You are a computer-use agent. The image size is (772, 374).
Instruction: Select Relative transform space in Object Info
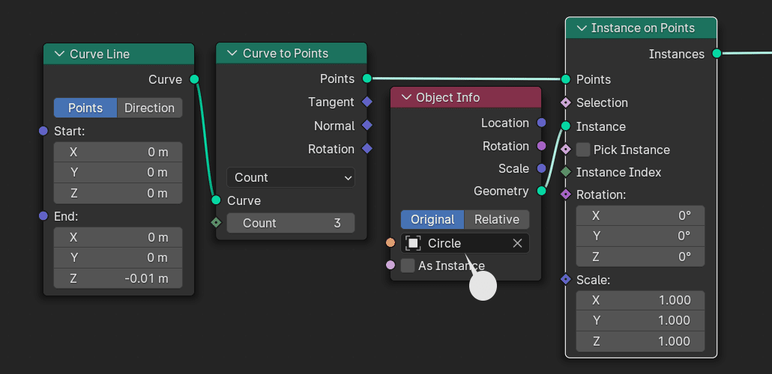coord(497,219)
